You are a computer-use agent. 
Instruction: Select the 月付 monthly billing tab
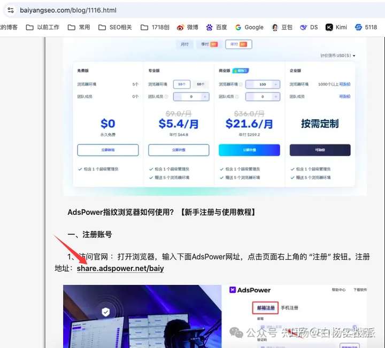(184, 44)
